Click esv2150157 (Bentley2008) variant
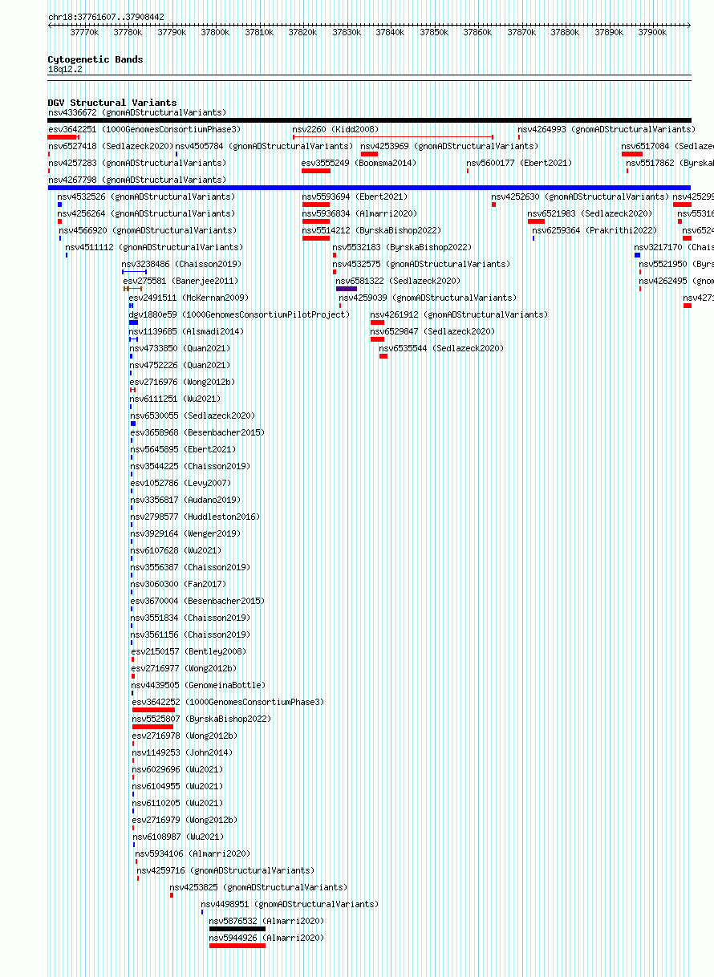Image resolution: width=714 pixels, height=977 pixels. click(189, 651)
